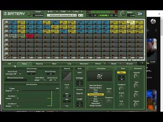163x122 pixels.
Task: Select row C header in cell matrix
Action: [6, 32]
